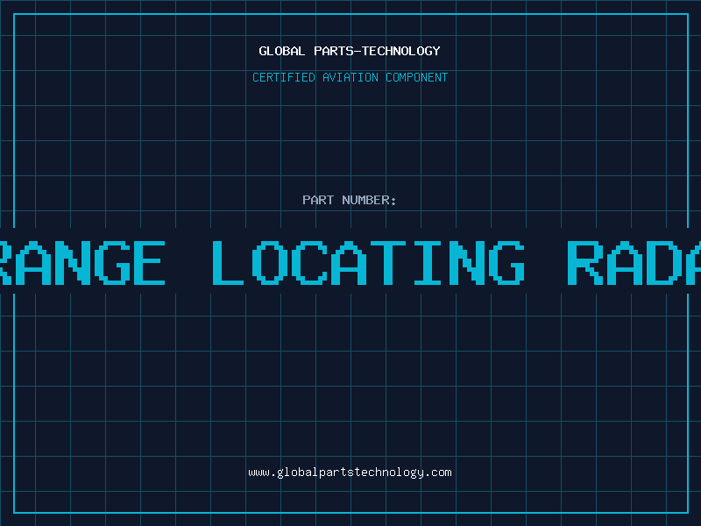
Task: Click the CERTIFIED AVIATION COMPONENT subtitle
Action: point(350,77)
